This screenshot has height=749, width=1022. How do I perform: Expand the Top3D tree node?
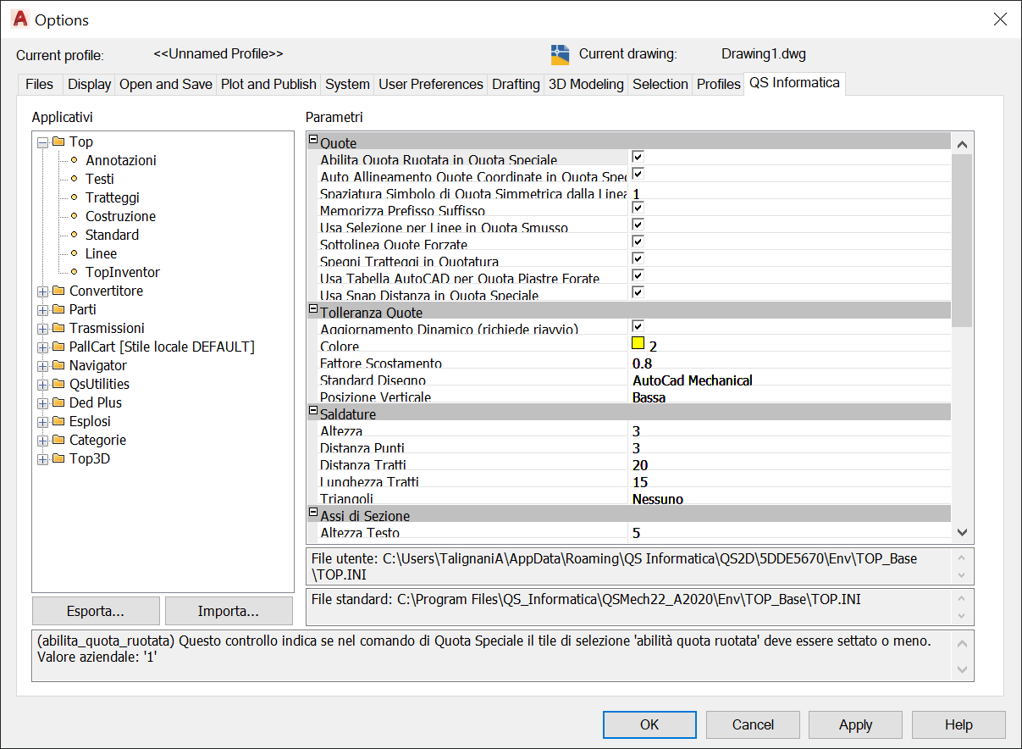(x=42, y=459)
